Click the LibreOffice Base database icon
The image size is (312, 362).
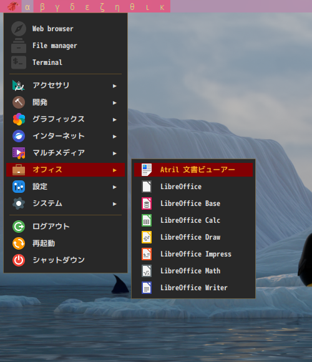click(147, 203)
